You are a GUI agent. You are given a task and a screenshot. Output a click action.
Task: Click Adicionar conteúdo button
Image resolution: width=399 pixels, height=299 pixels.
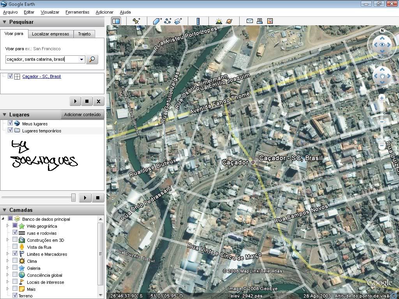[x=83, y=114]
